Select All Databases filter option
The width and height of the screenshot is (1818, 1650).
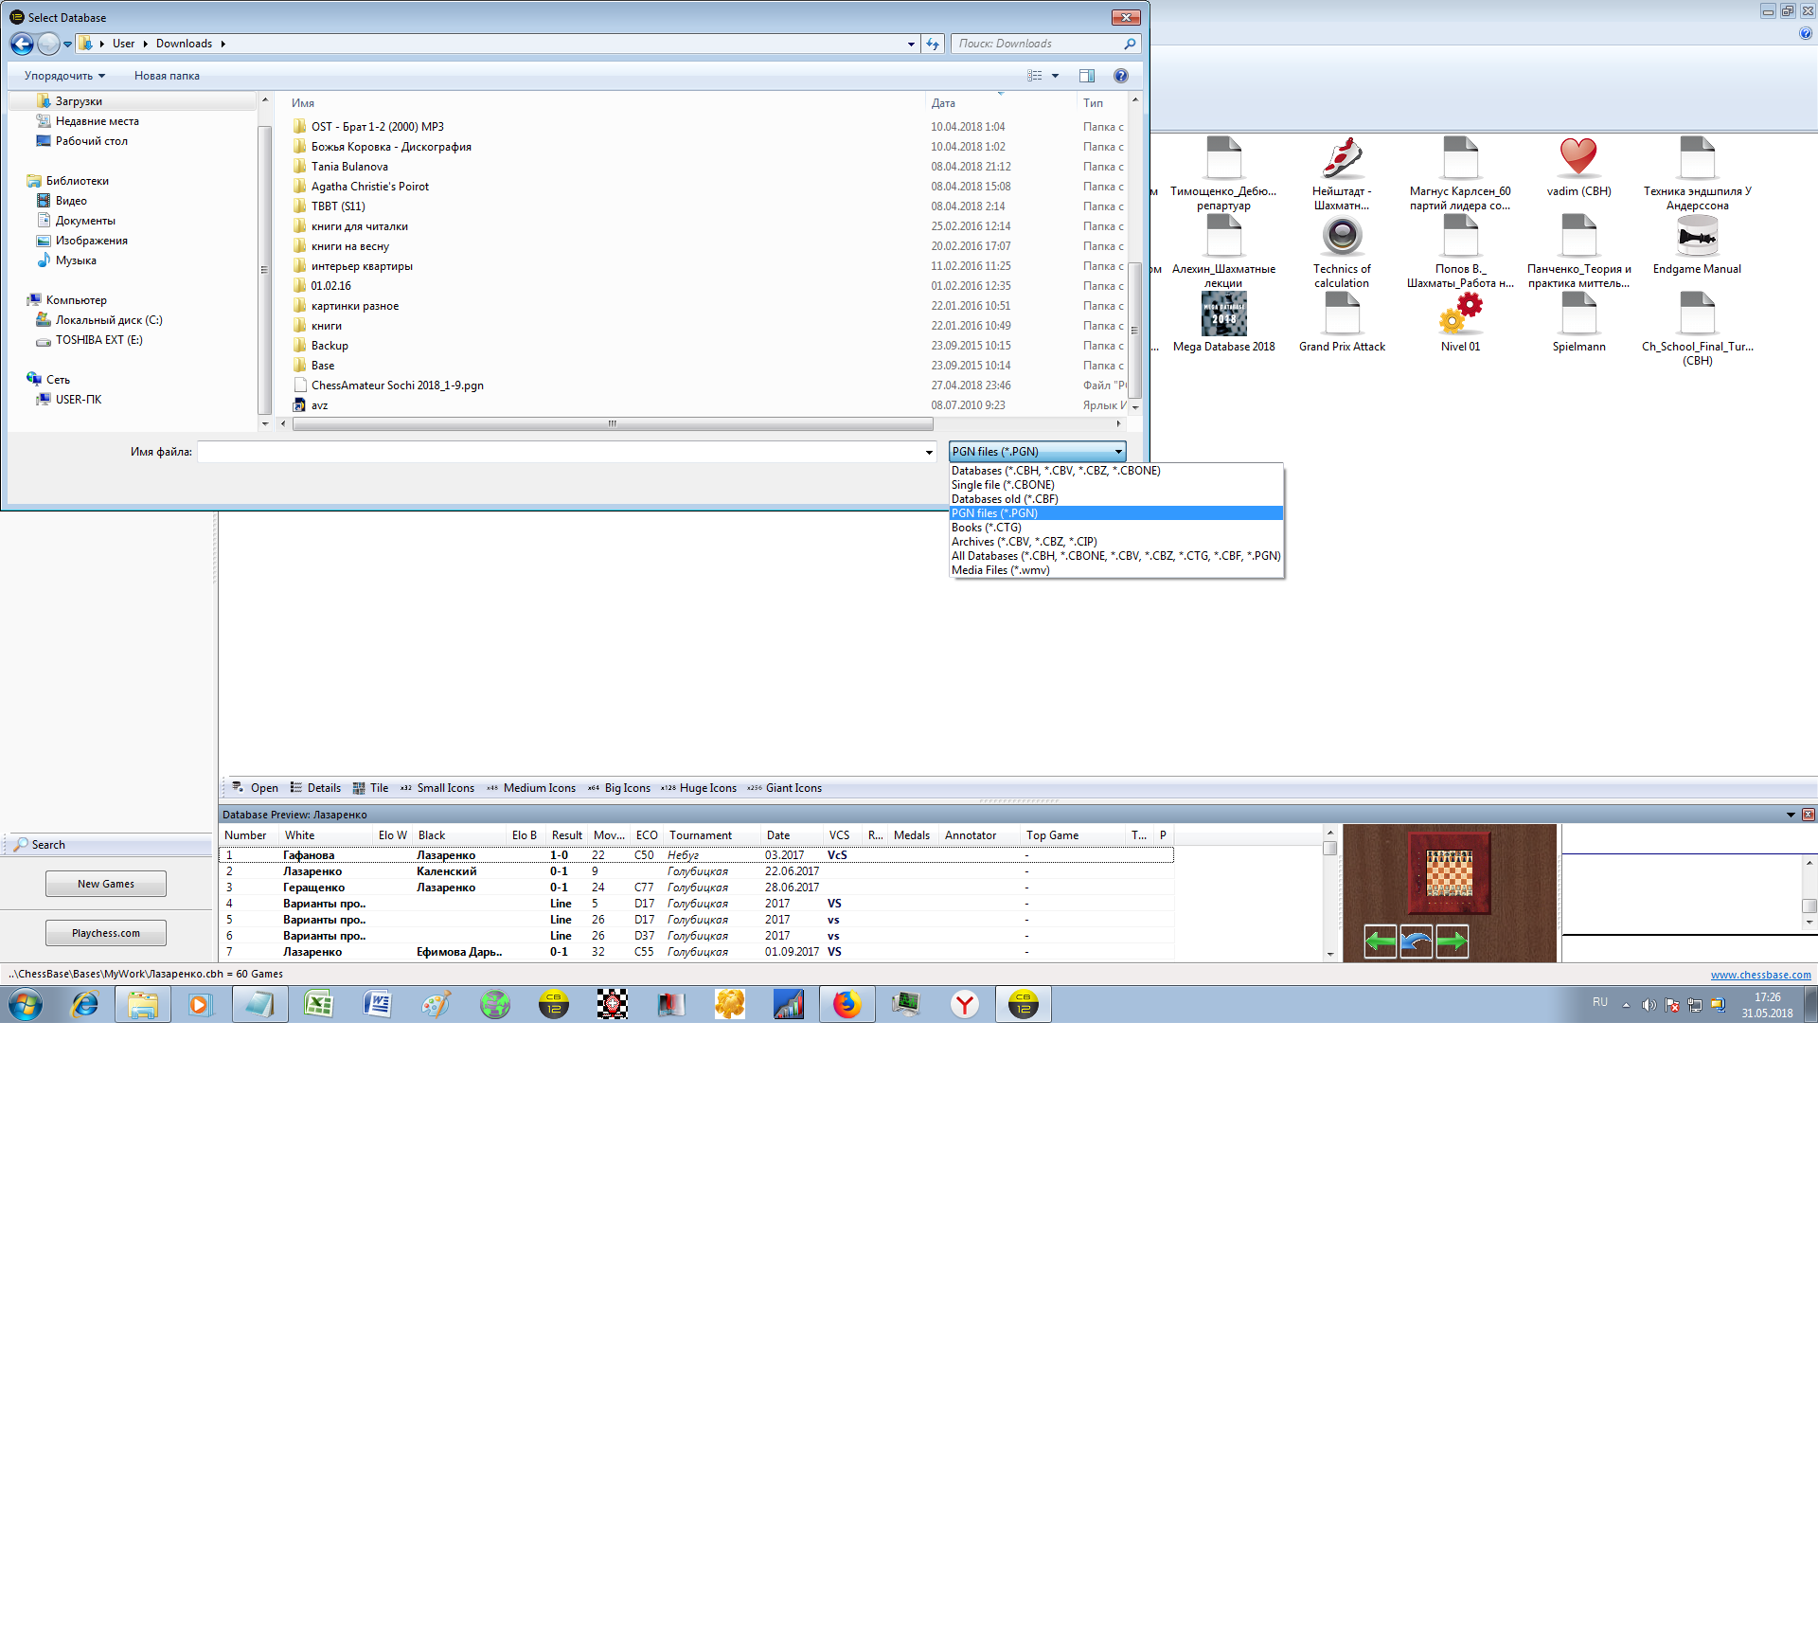(x=1116, y=556)
